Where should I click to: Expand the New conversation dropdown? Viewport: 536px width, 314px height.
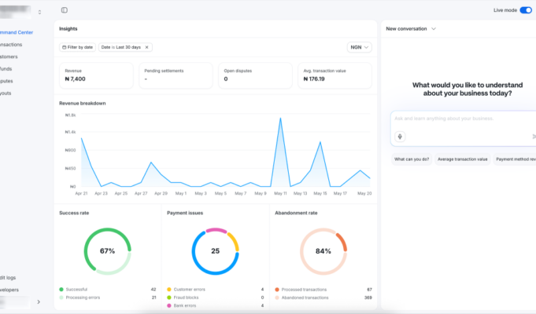434,29
